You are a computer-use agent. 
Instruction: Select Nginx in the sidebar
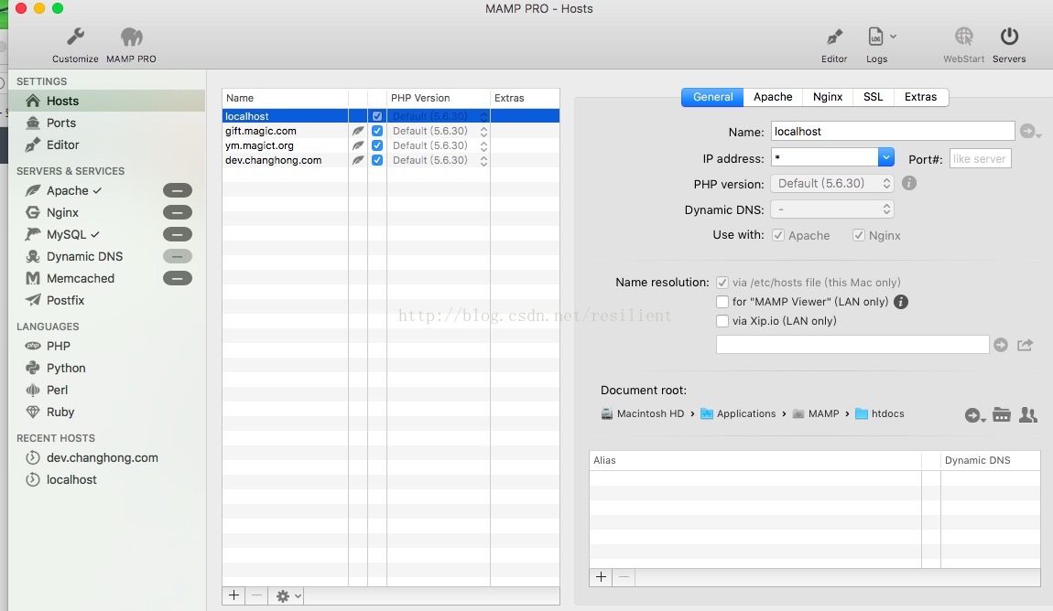point(62,212)
